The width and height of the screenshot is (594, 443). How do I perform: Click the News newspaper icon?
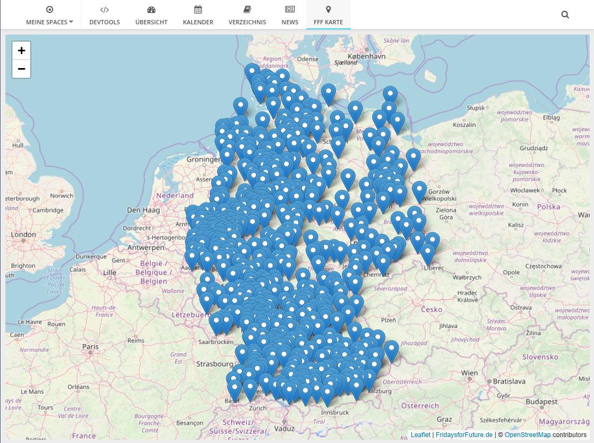tap(290, 10)
